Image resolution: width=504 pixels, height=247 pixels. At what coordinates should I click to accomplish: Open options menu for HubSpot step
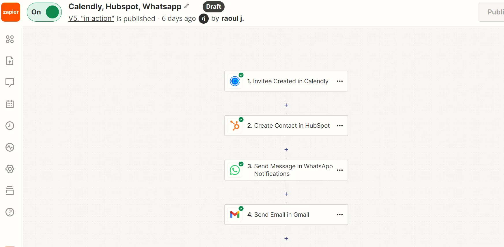(340, 126)
